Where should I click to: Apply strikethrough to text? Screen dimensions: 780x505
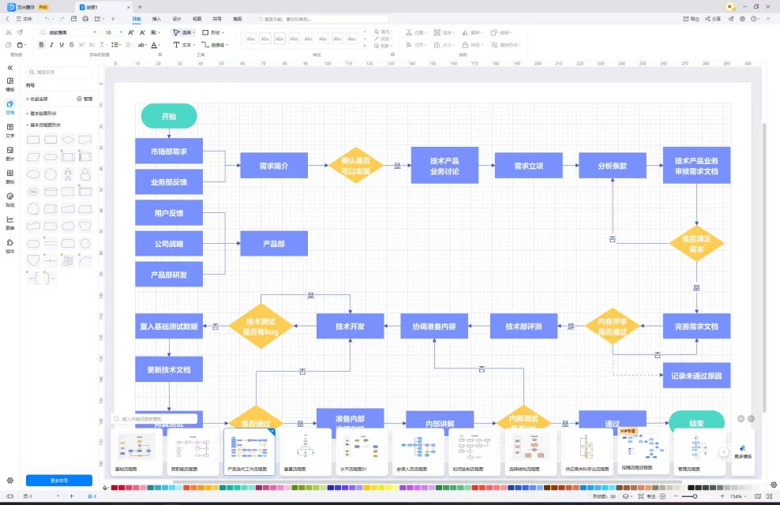pos(72,45)
